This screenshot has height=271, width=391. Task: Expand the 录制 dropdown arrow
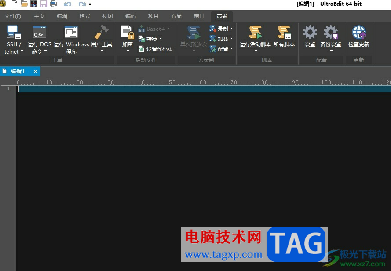click(x=231, y=29)
